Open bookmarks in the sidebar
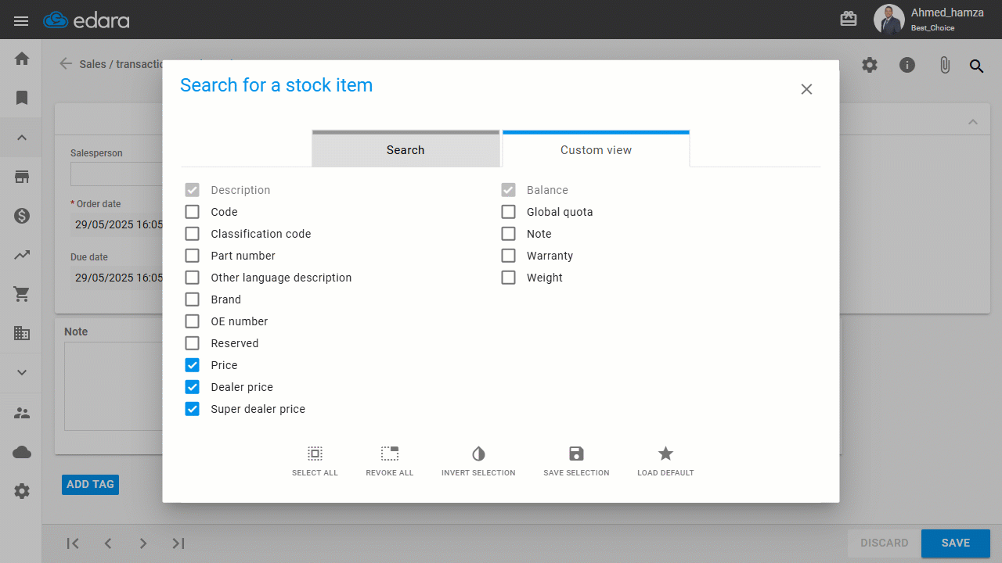The width and height of the screenshot is (1002, 563). [x=22, y=98]
